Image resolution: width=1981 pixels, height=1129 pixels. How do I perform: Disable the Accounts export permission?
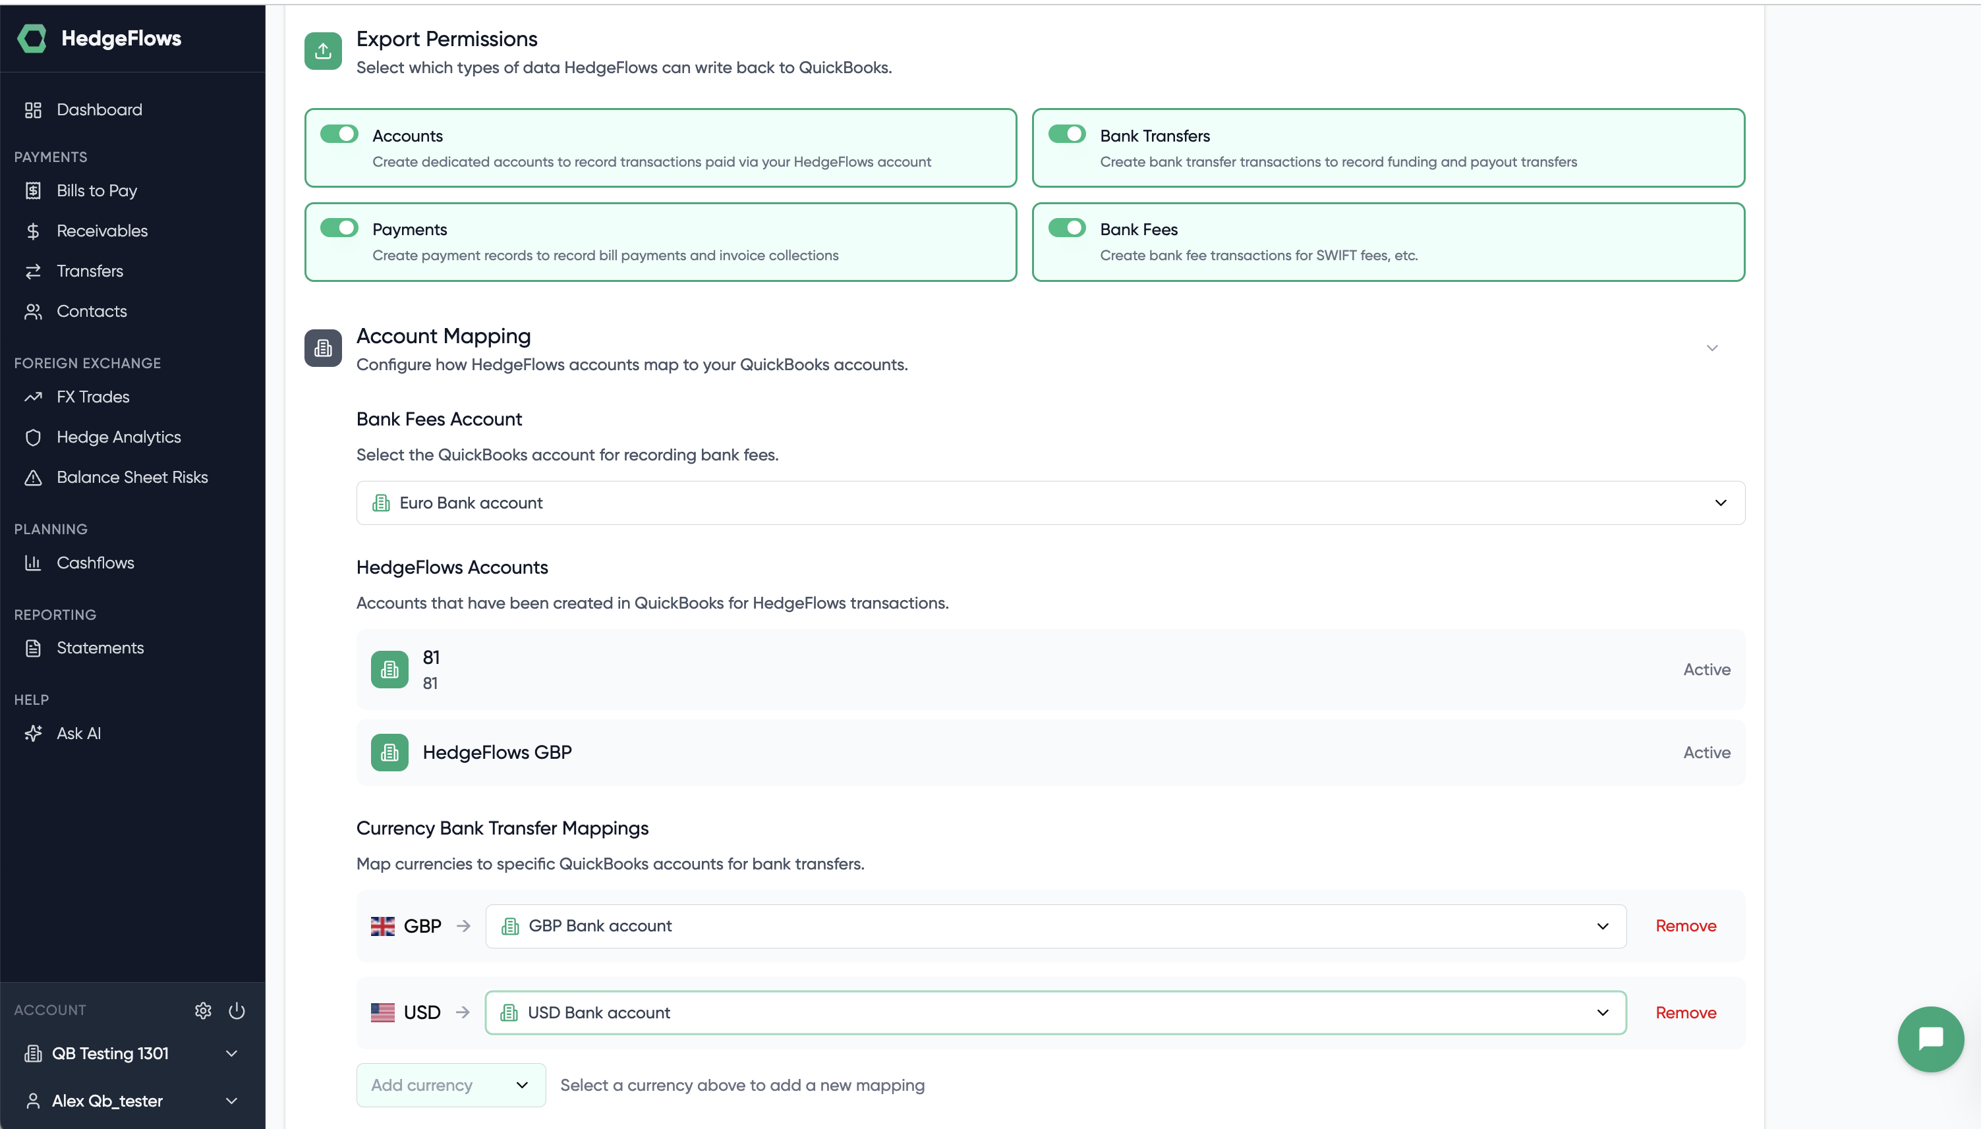coord(338,133)
